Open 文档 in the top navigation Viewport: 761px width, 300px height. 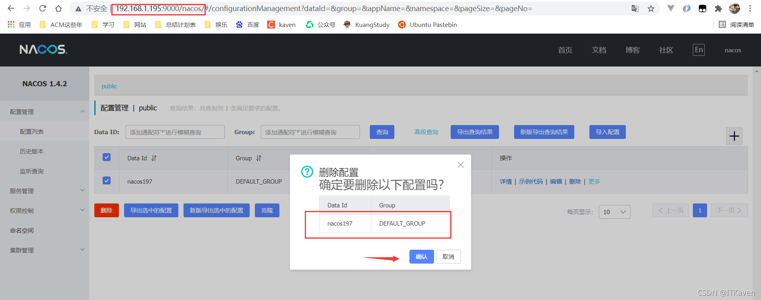click(x=599, y=50)
